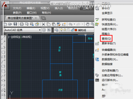
Task: Open Workspace Settings gear icon
Action: pos(44,30)
